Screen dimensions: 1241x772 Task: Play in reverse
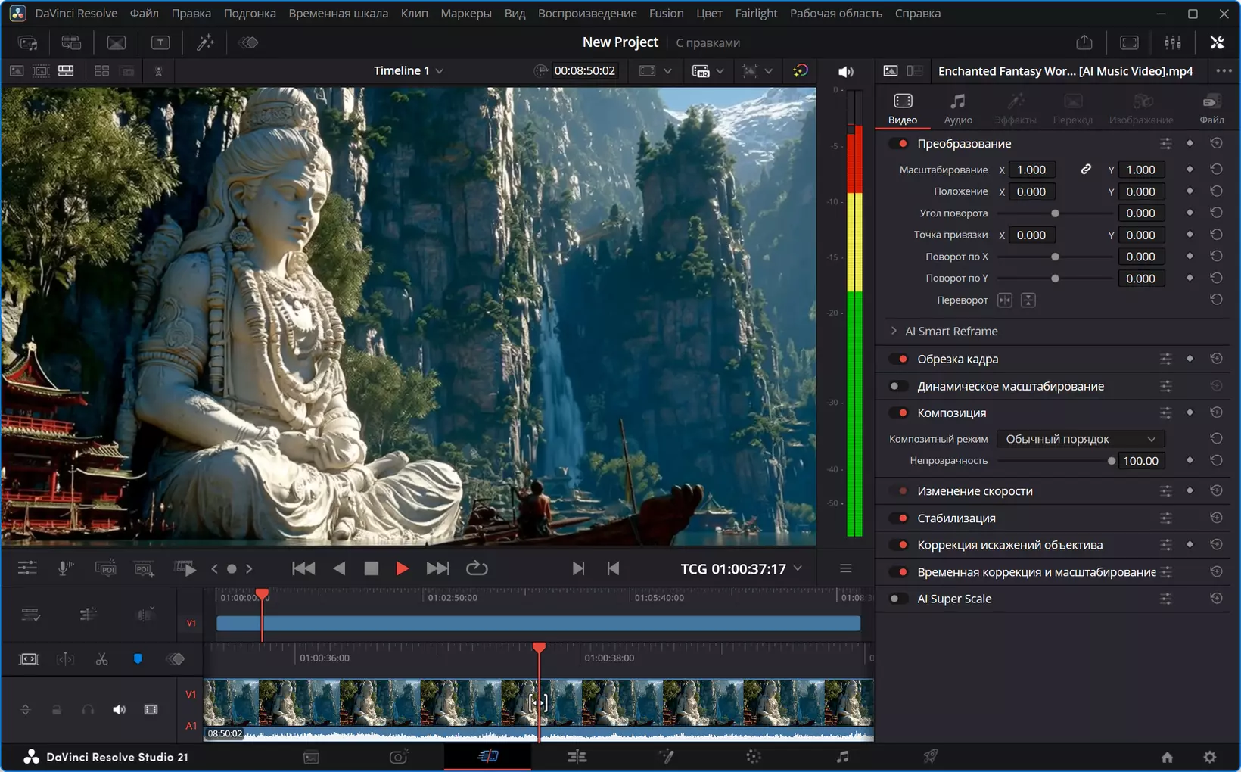[x=339, y=568]
